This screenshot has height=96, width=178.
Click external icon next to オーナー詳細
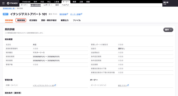coord(81,14)
